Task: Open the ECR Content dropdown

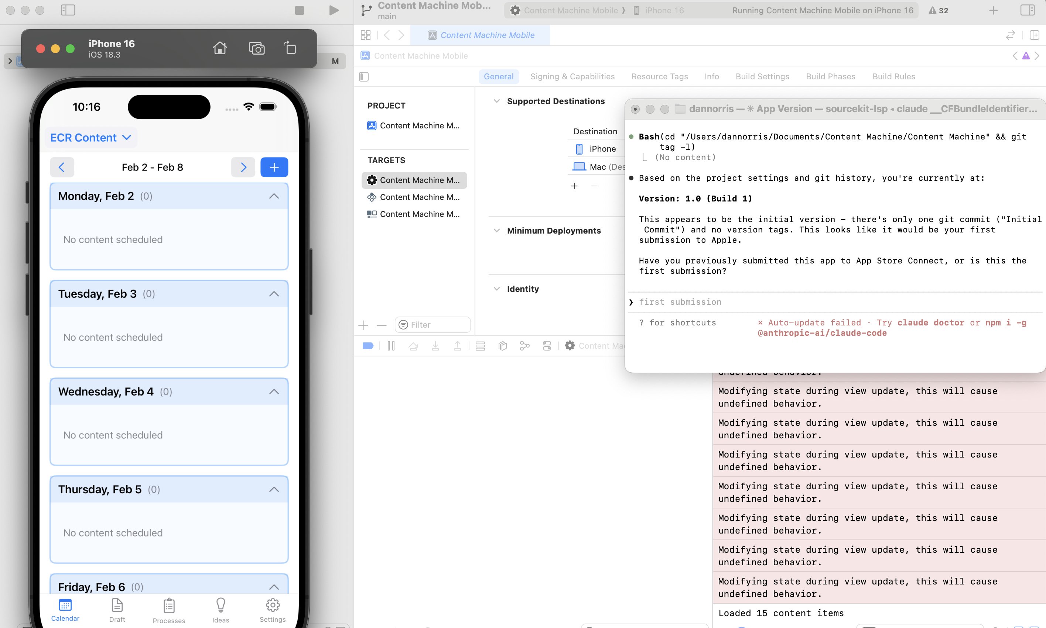Action: [90, 138]
